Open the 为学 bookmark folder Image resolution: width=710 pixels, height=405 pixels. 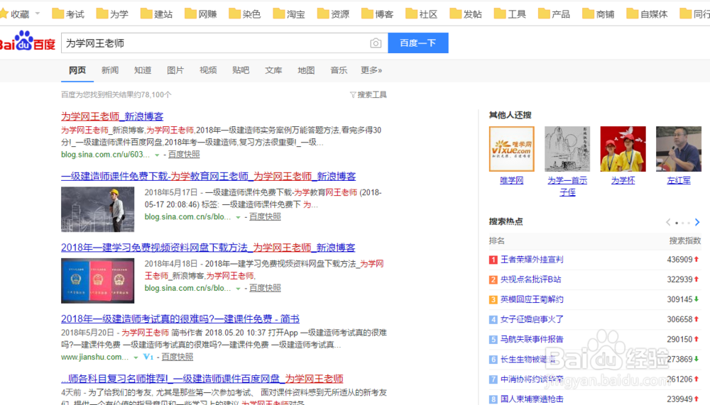[x=112, y=14]
